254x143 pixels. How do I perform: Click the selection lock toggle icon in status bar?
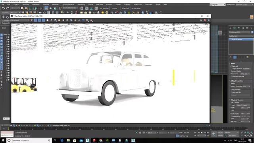click(x=140, y=133)
